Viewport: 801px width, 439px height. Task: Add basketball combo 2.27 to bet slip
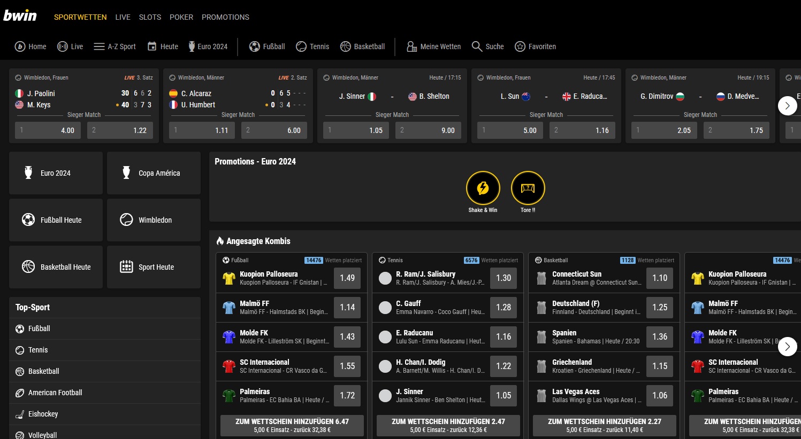tap(605, 426)
